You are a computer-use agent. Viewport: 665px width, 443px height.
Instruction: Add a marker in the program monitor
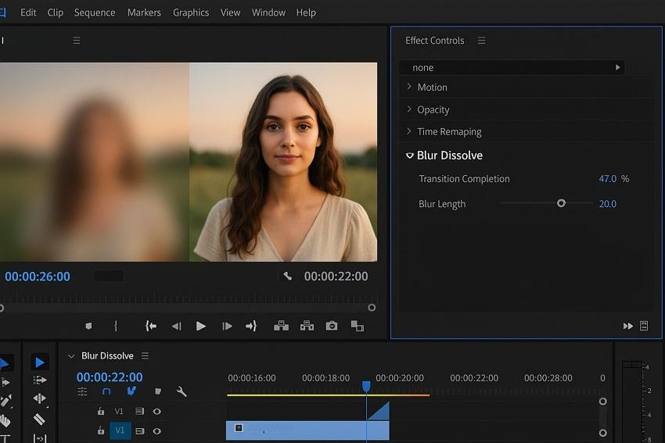pyautogui.click(x=88, y=326)
